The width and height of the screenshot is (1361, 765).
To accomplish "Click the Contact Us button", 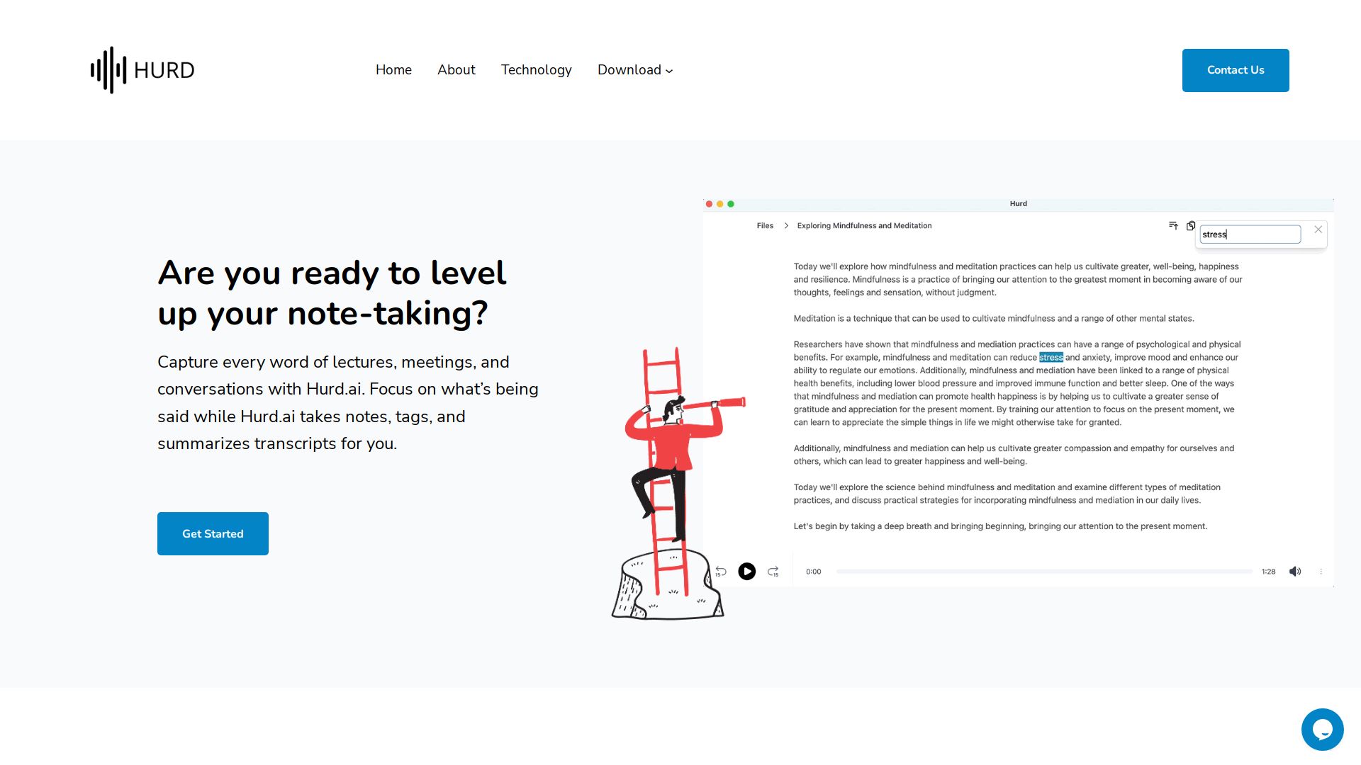I will point(1235,70).
